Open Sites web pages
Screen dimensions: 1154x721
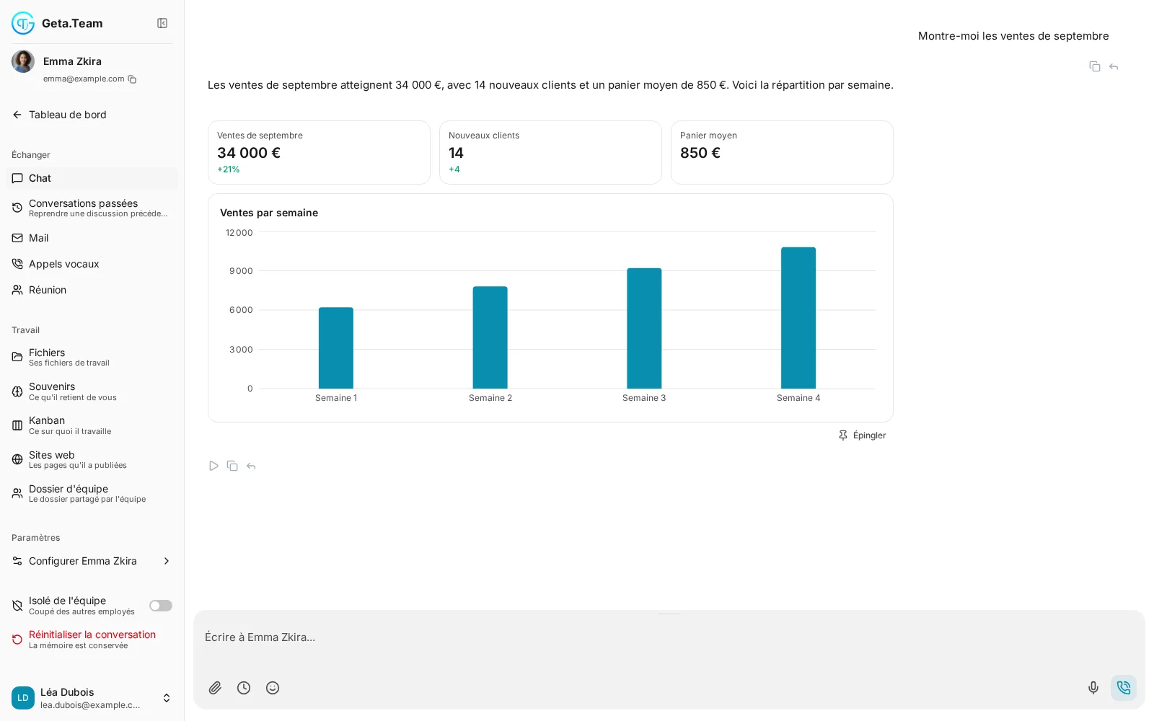tap(92, 459)
